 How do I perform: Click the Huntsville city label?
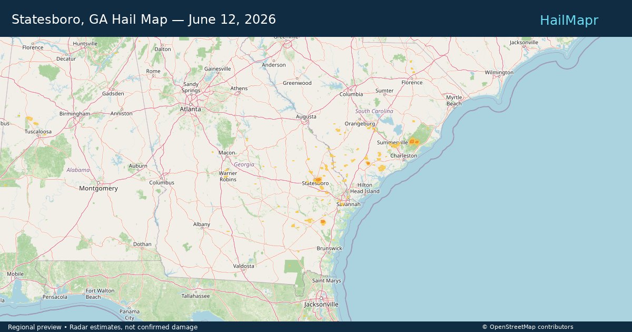click(85, 43)
